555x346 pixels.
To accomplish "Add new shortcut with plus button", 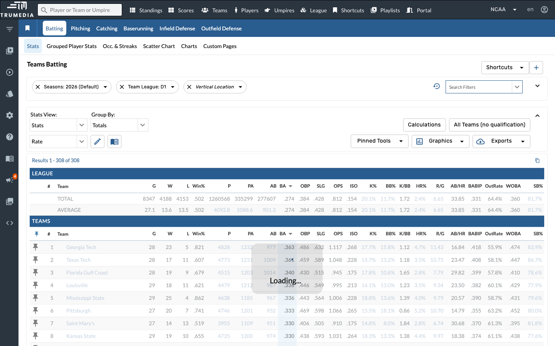I will click(536, 68).
